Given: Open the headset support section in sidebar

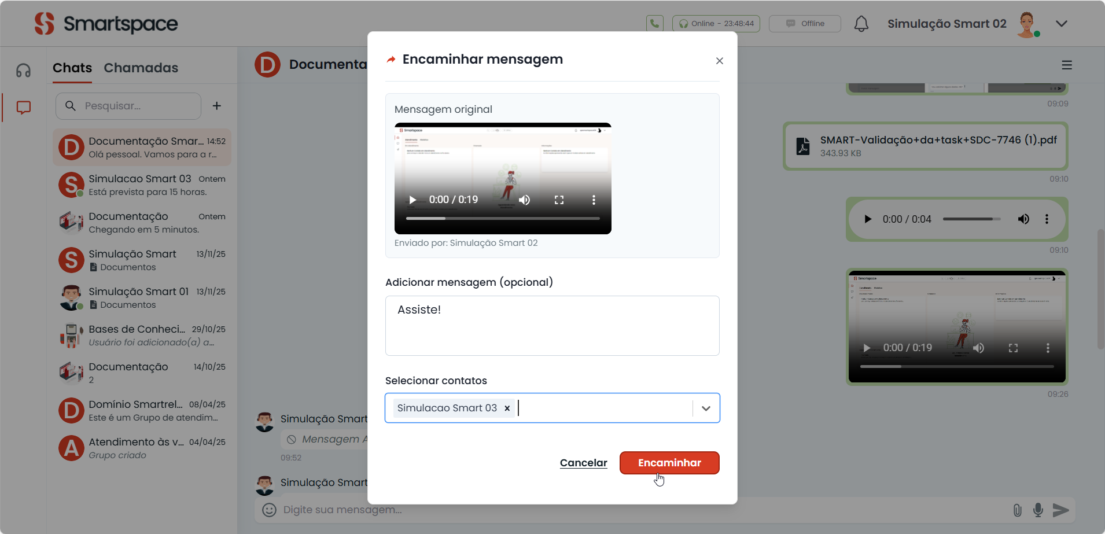Looking at the screenshot, I should [x=24, y=71].
